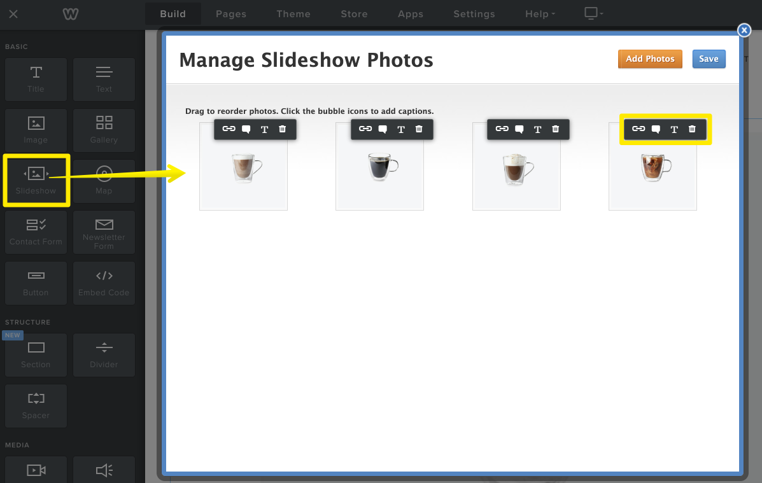The width and height of the screenshot is (762, 483).
Task: Click the Image element icon
Action: [36, 130]
